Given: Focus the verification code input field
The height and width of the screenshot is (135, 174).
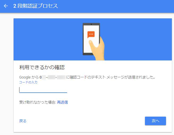Looking at the screenshot, I should 43,90.
